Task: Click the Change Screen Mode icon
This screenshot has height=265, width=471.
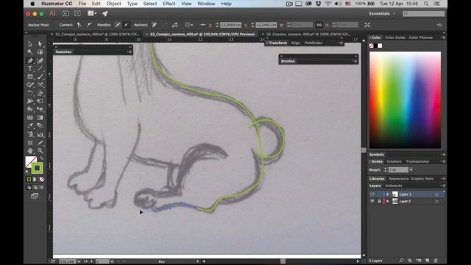Action: (35, 196)
